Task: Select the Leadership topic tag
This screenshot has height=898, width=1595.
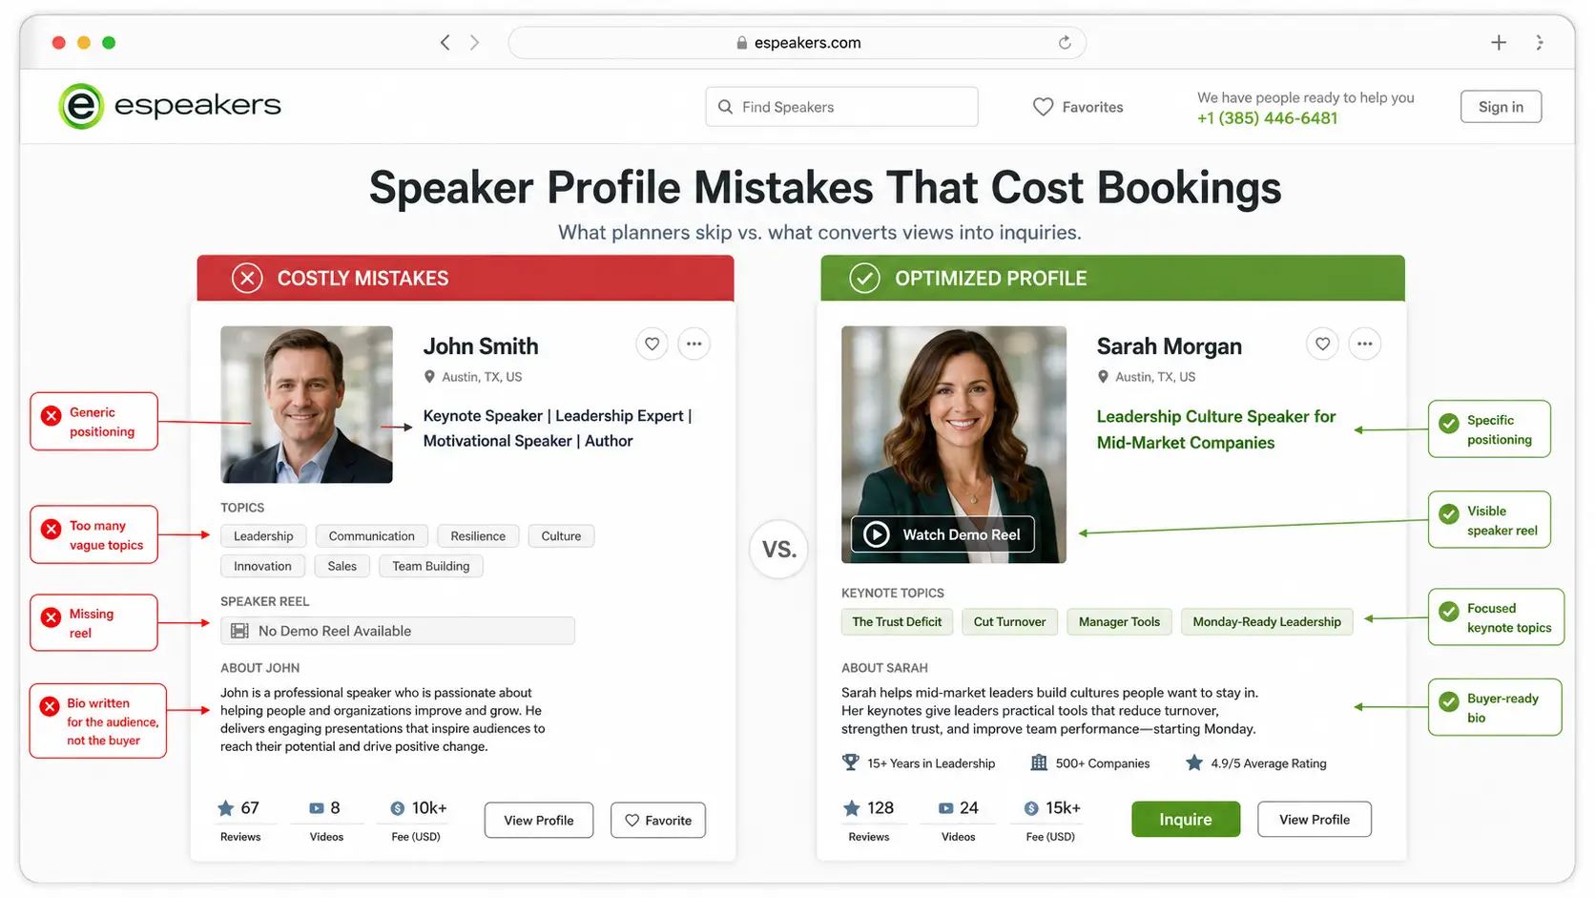Action: click(x=263, y=536)
